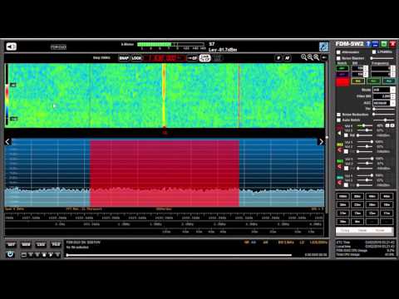Click the playback position slider
The height and width of the screenshot is (299, 399).
[x=179, y=255]
